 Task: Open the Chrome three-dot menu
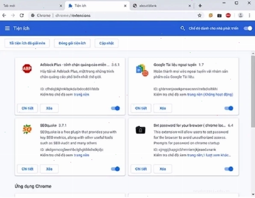(x=249, y=15)
